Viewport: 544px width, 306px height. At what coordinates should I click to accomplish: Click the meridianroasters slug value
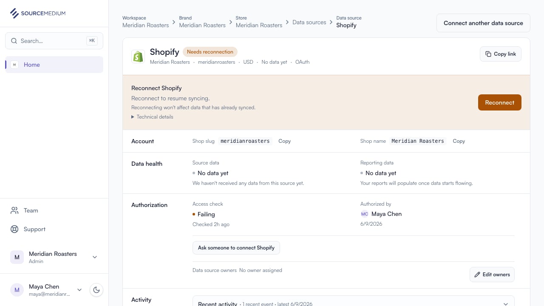pos(245,141)
